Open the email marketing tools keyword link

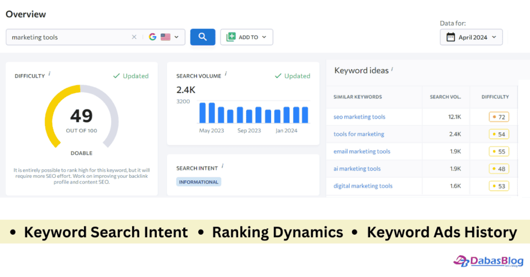[362, 151]
